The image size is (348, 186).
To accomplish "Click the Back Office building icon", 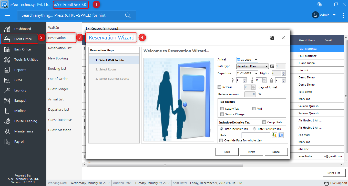I will tap(7, 49).
